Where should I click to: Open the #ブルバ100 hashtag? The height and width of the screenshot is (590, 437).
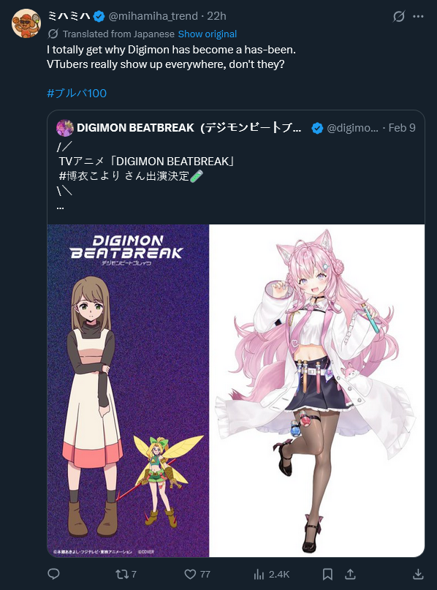(x=77, y=93)
